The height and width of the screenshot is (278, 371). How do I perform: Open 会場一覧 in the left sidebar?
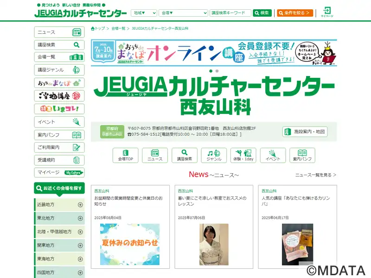click(x=59, y=57)
